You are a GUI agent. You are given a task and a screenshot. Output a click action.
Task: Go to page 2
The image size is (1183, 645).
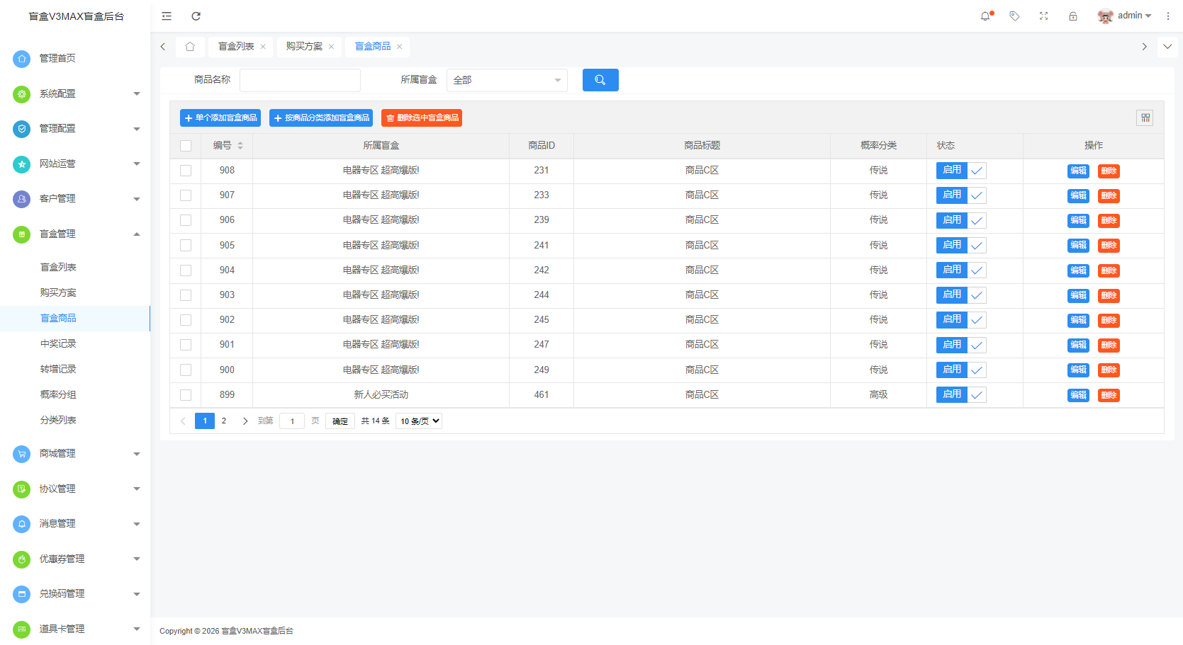pyautogui.click(x=224, y=421)
